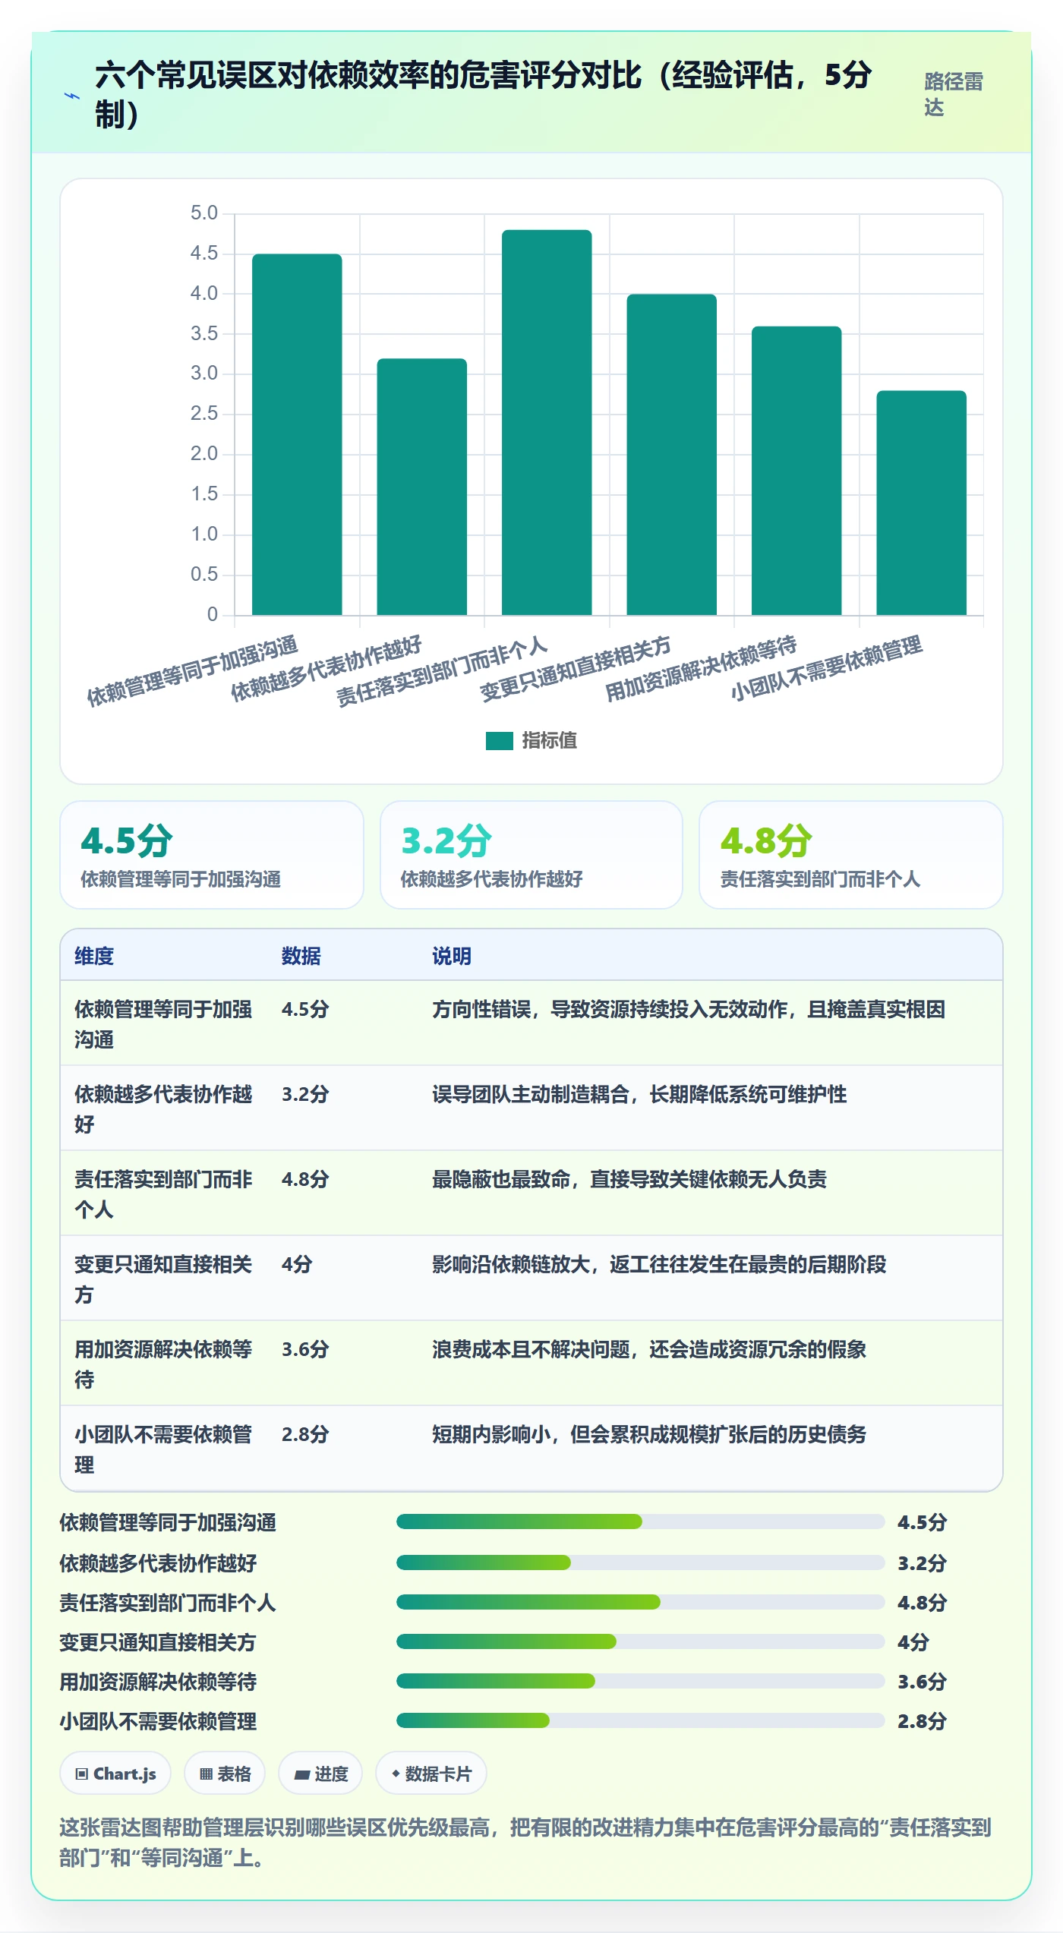Click the progress bar showing 4.8分
Screen dimensions: 1063x1933
[x=641, y=1602]
